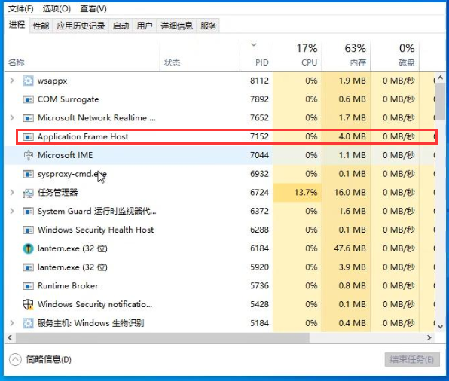Sort by the 磁盘 column header
Screen dimensions: 449x381
[395, 56]
